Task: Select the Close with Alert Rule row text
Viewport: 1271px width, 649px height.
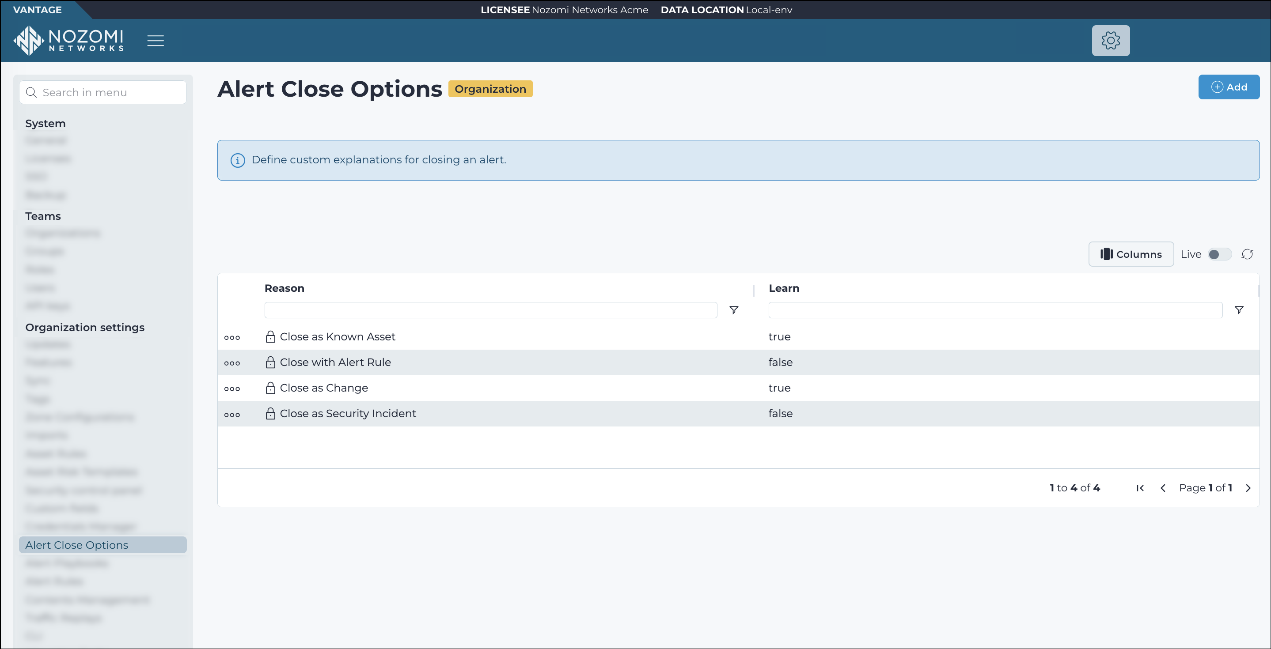Action: click(335, 362)
